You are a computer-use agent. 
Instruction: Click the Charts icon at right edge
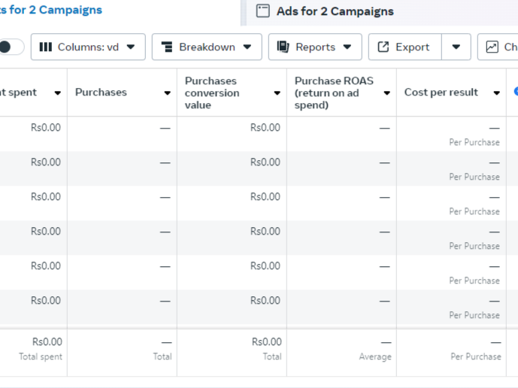492,47
